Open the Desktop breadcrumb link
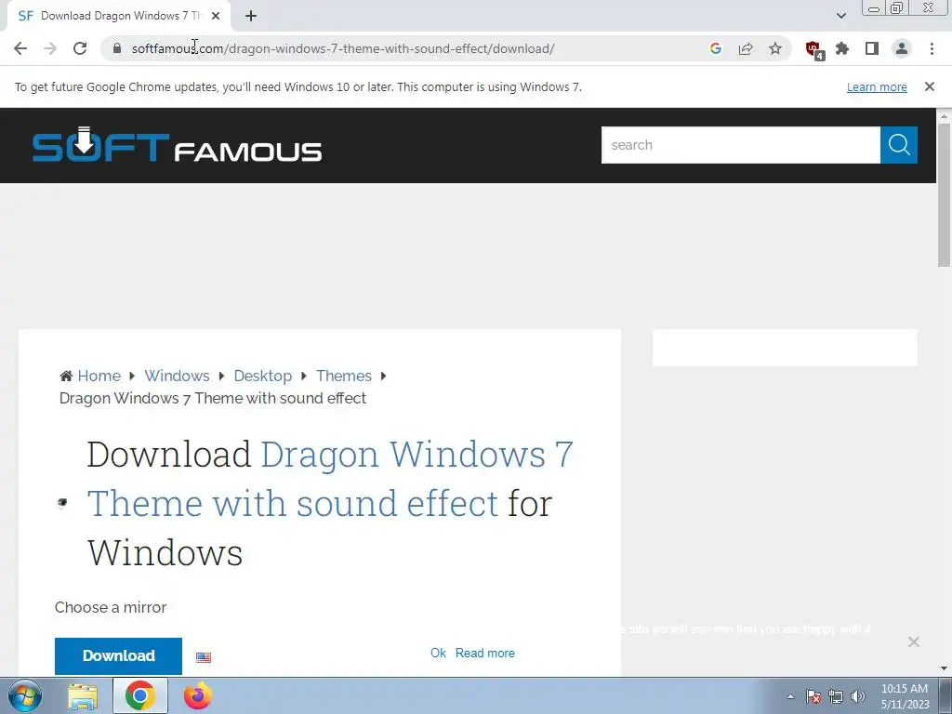 coord(263,376)
